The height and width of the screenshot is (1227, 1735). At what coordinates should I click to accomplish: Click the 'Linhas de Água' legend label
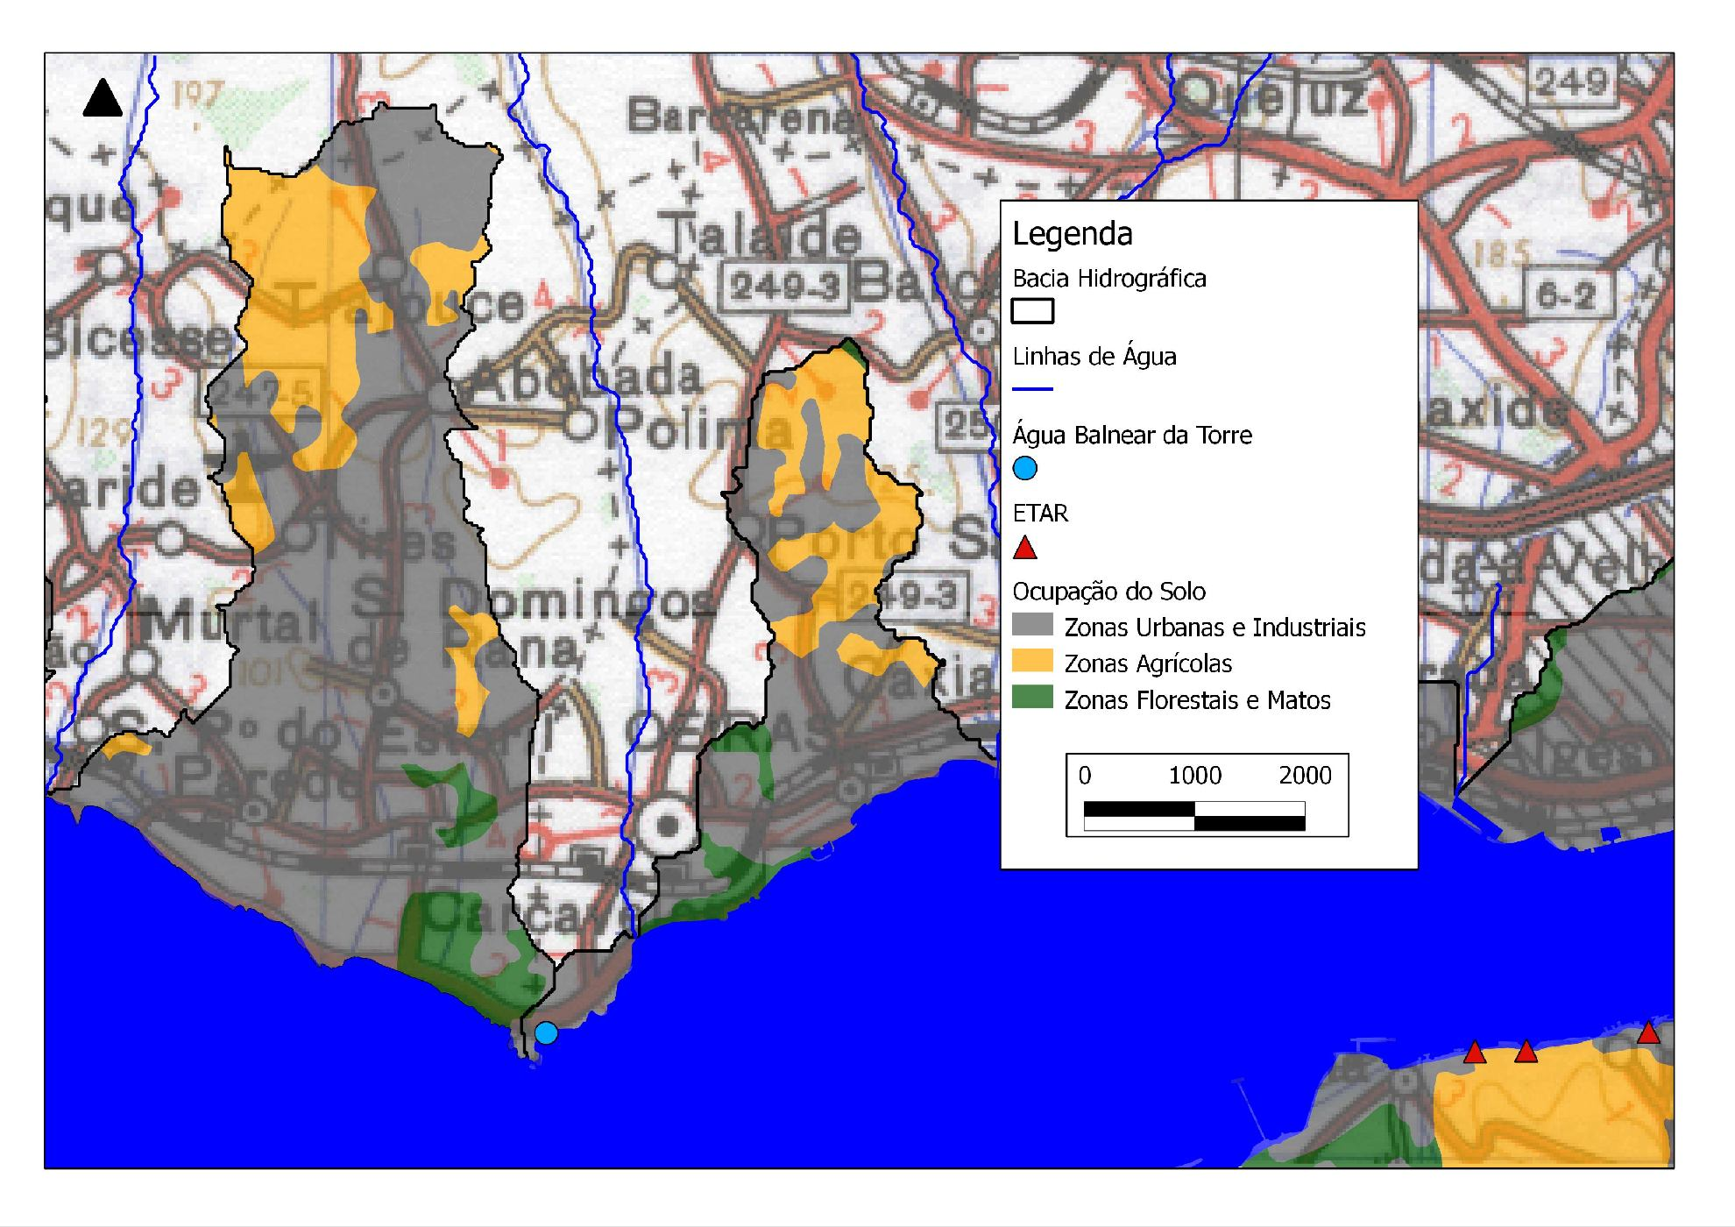pyautogui.click(x=1094, y=356)
